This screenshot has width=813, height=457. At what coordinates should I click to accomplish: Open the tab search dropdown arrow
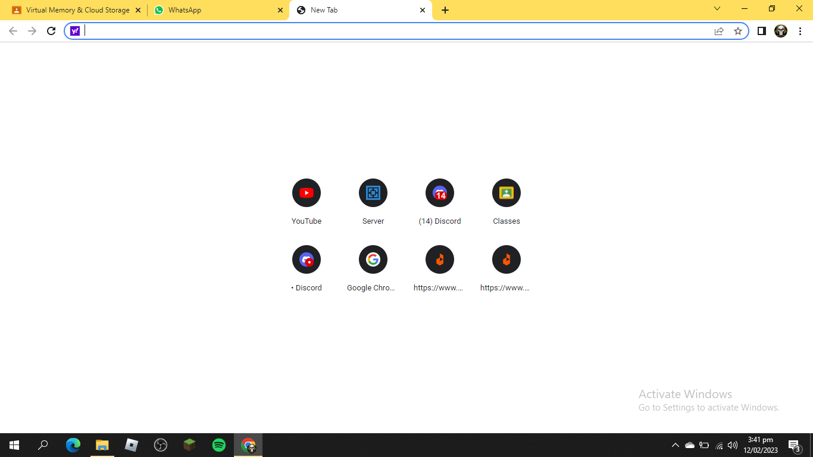(717, 8)
